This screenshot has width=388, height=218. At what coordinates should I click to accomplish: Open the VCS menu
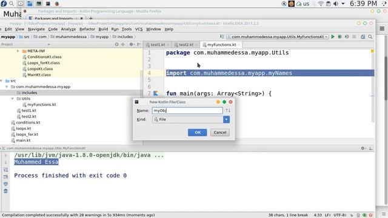coord(139,29)
